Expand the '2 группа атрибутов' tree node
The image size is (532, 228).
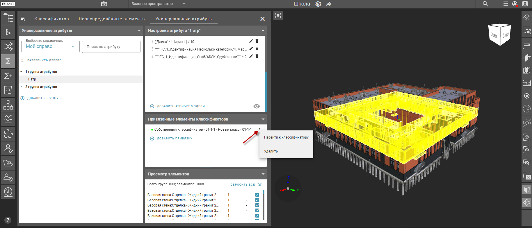pyautogui.click(x=22, y=87)
